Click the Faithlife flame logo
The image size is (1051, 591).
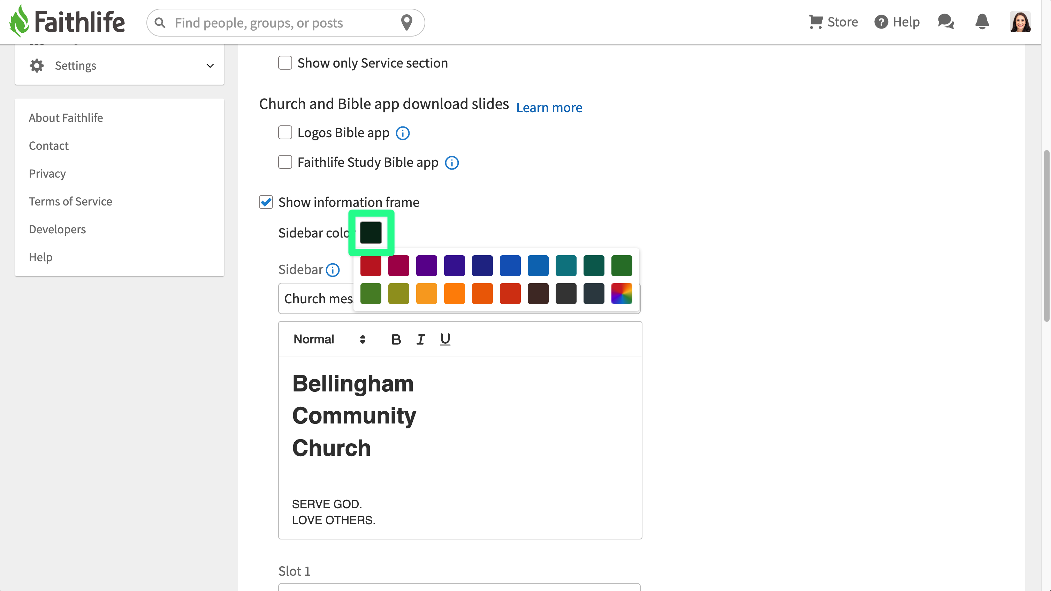(x=19, y=21)
